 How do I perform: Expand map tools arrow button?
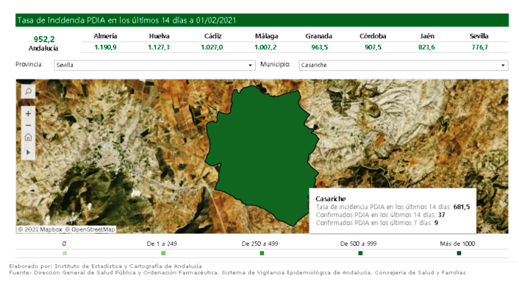28,152
